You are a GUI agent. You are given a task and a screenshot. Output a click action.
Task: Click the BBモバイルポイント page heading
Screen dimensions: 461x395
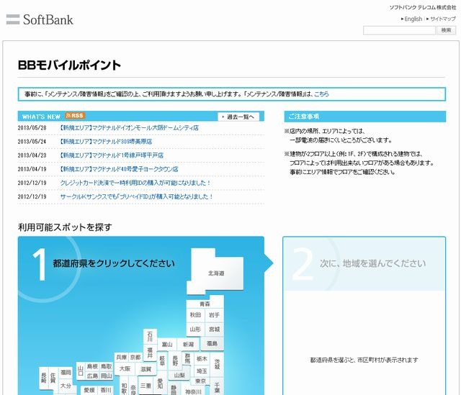point(69,65)
